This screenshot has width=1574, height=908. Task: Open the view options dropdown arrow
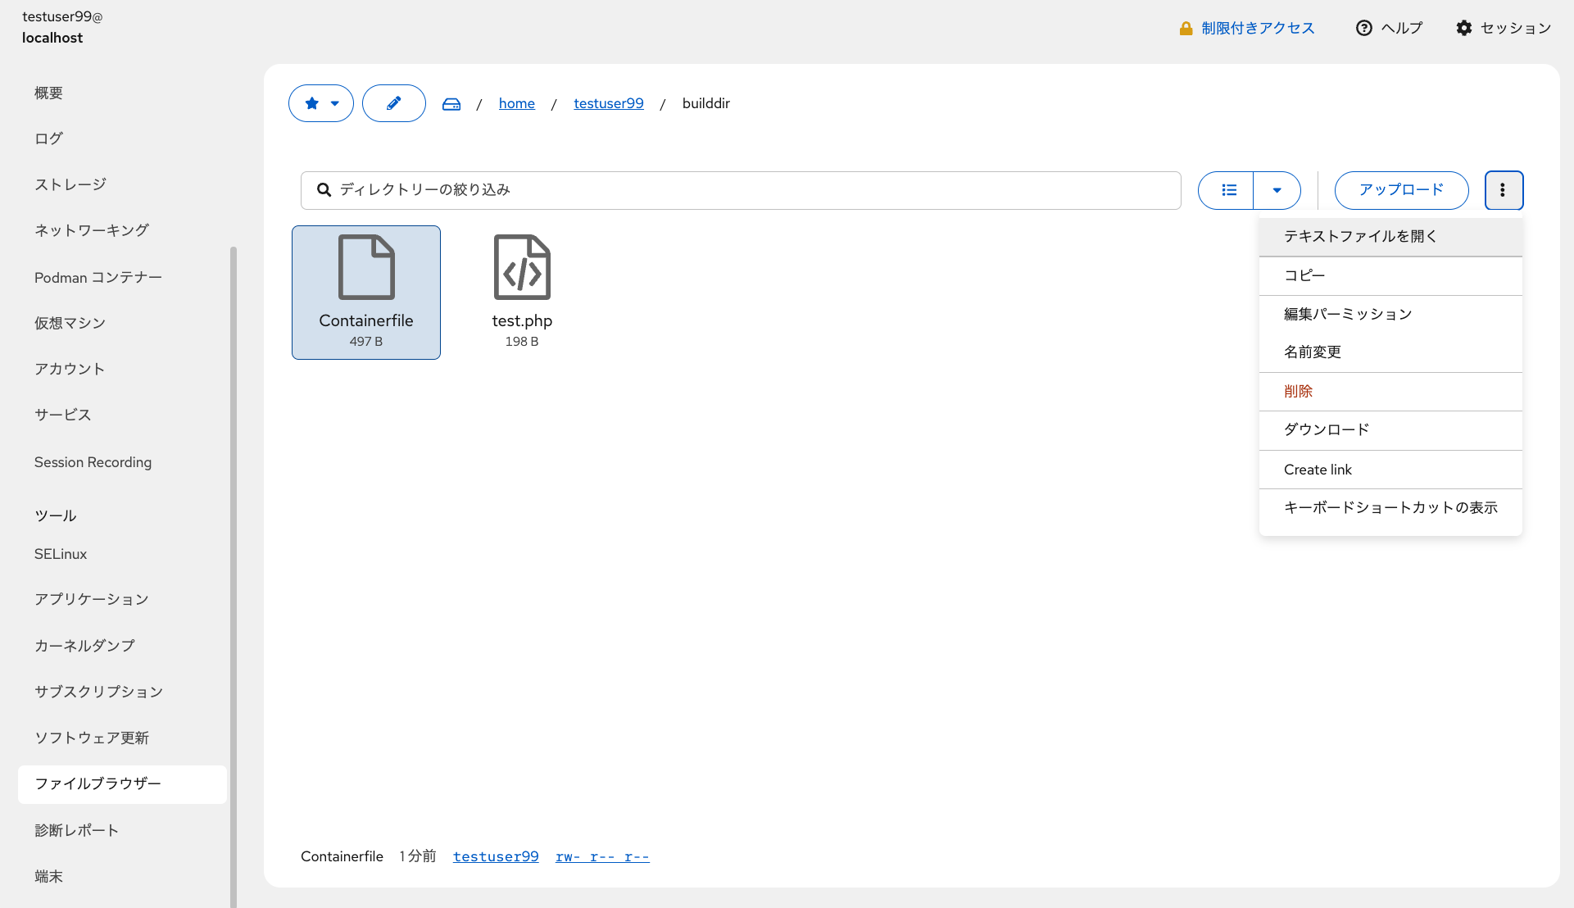tap(1277, 190)
